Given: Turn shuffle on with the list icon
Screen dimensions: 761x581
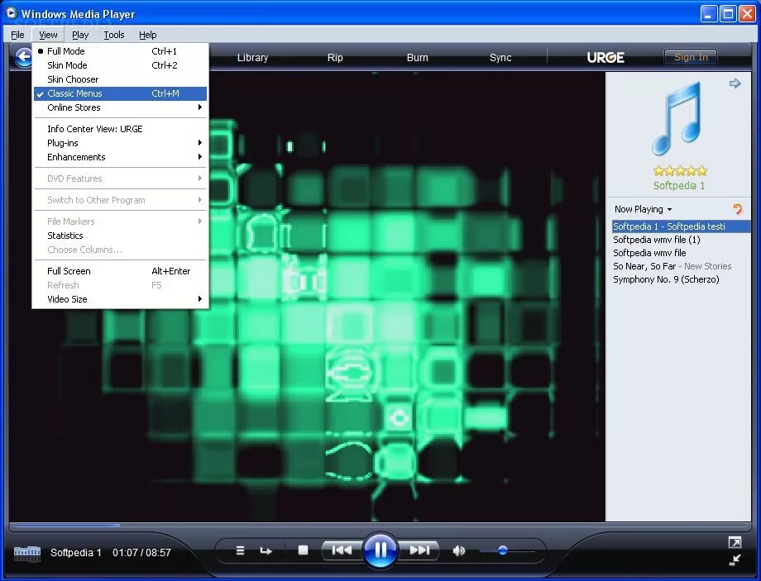Looking at the screenshot, I should tap(240, 550).
